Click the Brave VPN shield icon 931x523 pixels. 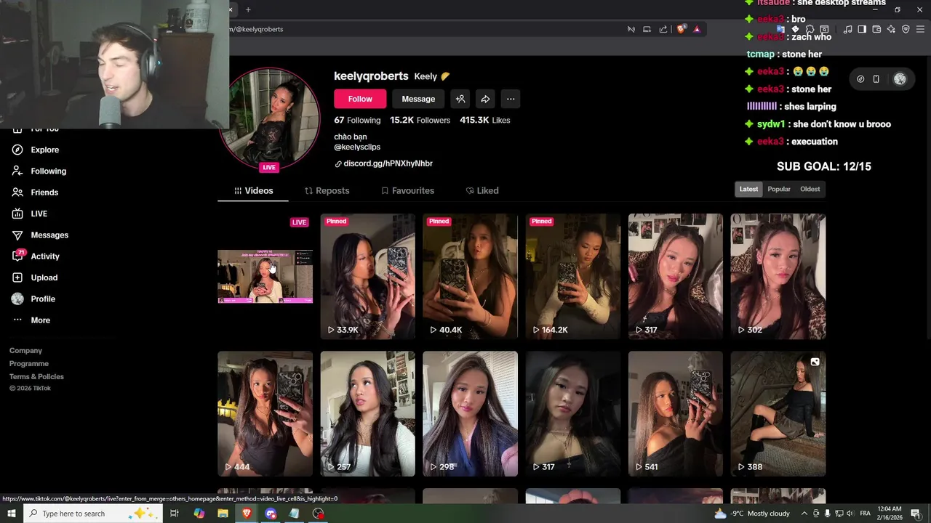(906, 29)
